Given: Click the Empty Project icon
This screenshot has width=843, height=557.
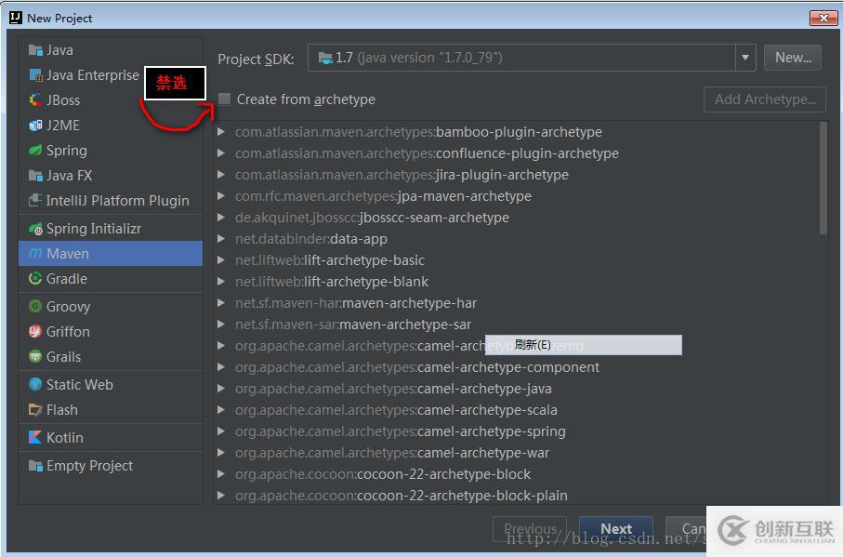Looking at the screenshot, I should [35, 466].
